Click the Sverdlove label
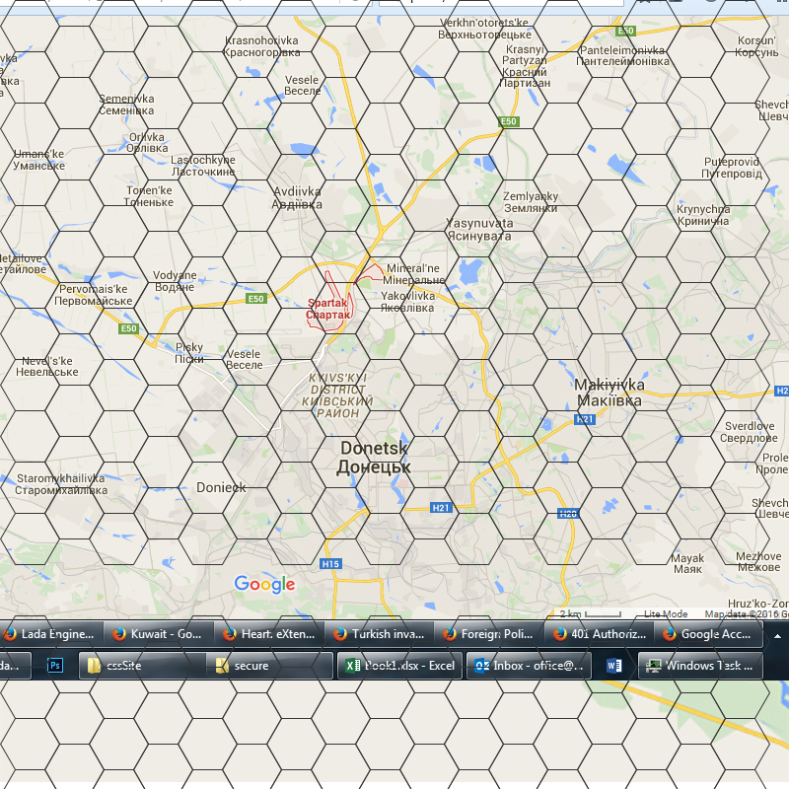The image size is (789, 789). (x=749, y=432)
